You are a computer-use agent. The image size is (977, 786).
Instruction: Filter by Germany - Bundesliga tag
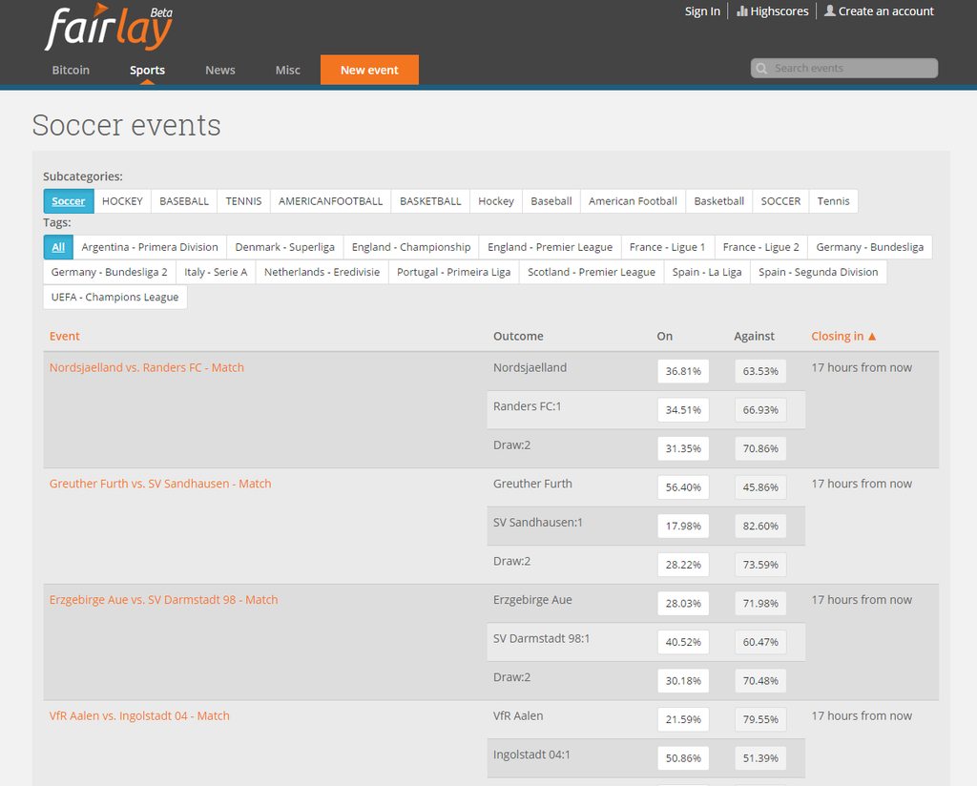(x=870, y=247)
